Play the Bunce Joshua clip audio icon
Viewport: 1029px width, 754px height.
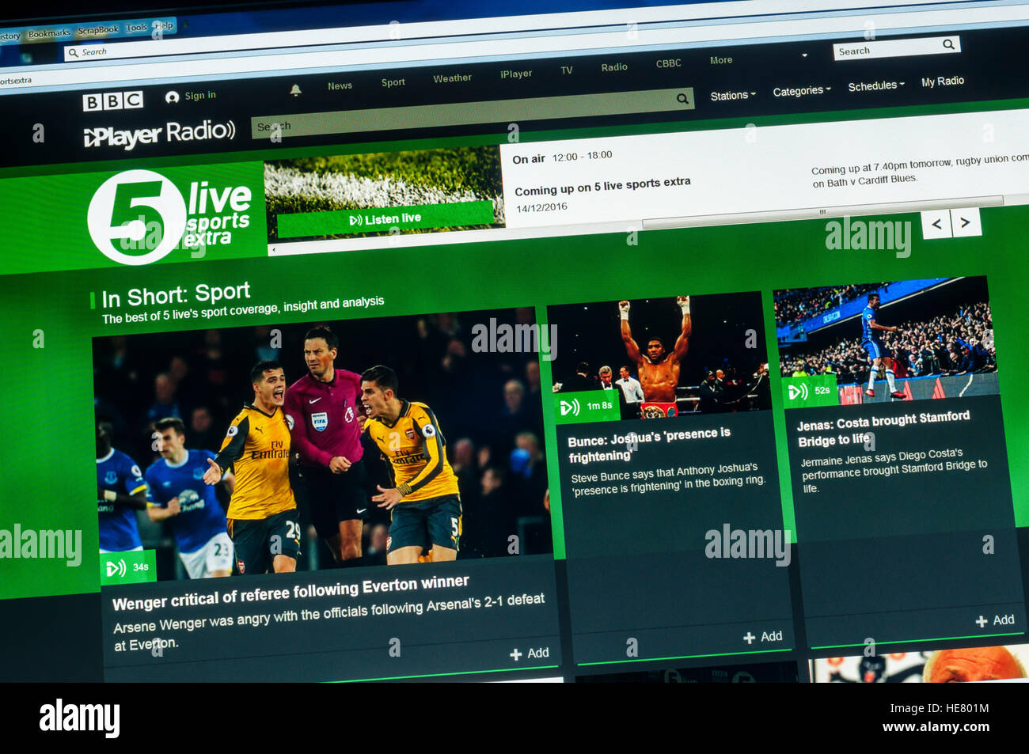pyautogui.click(x=569, y=408)
